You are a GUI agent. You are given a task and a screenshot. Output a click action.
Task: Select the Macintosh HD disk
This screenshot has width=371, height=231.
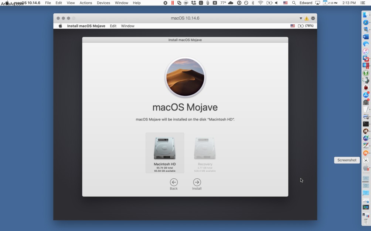coord(165,153)
